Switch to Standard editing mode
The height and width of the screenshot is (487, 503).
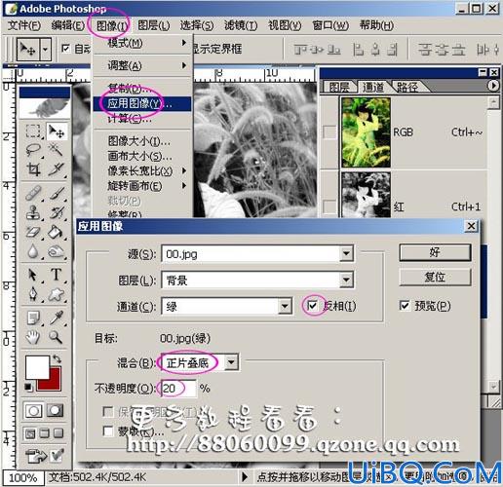pyautogui.click(x=33, y=411)
